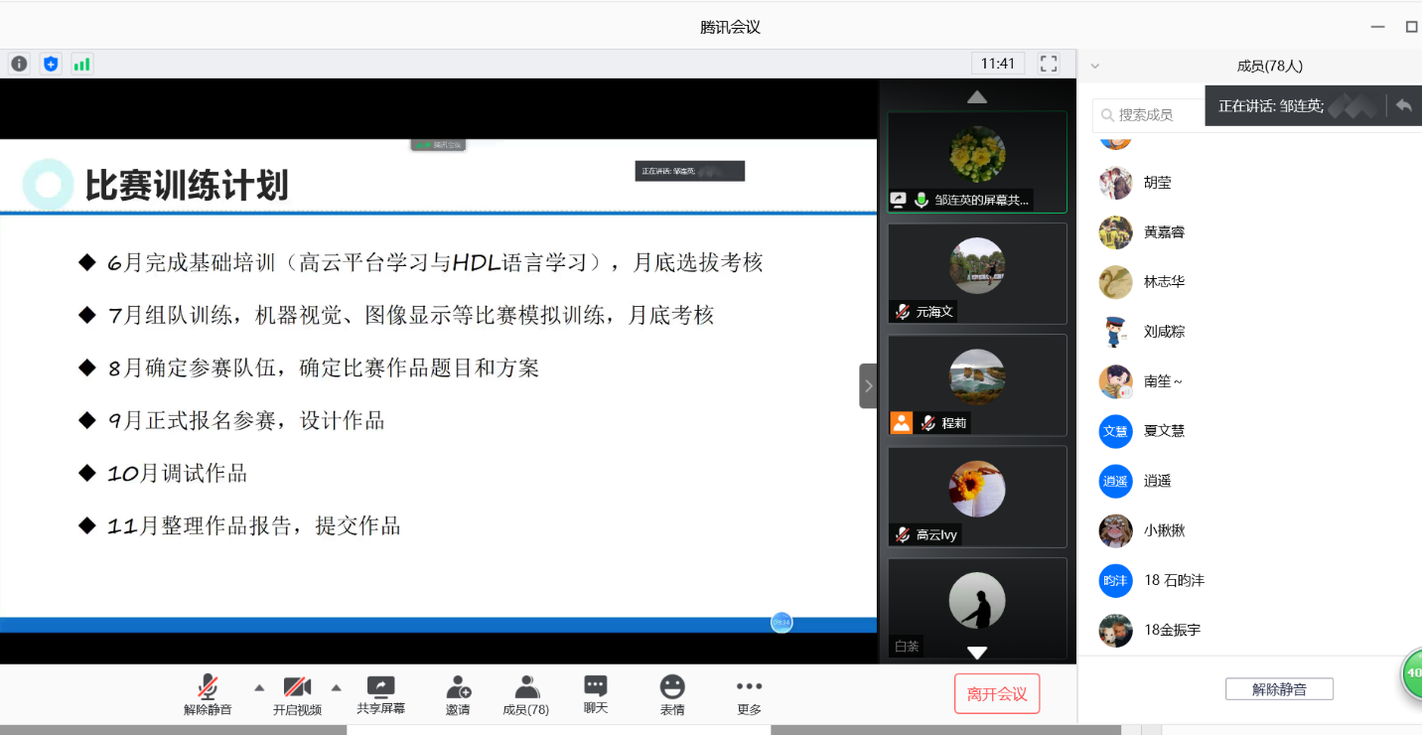Click the blue security shield icon

51,64
